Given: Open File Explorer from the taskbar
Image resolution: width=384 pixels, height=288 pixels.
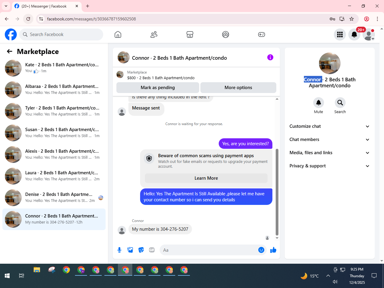Looking at the screenshot, I should click(37, 270).
